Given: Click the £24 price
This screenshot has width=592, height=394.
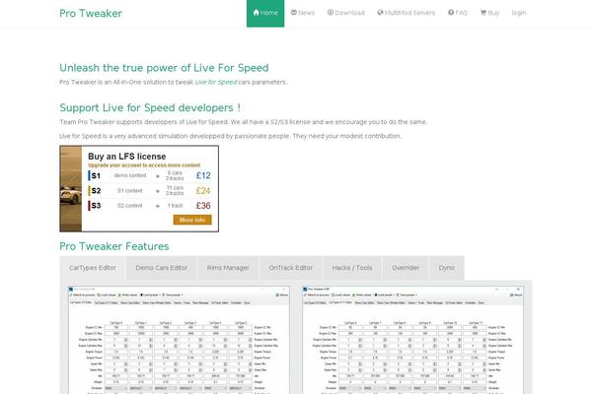Looking at the screenshot, I should [203, 191].
